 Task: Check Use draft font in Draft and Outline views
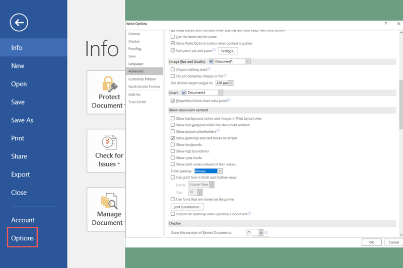173,177
